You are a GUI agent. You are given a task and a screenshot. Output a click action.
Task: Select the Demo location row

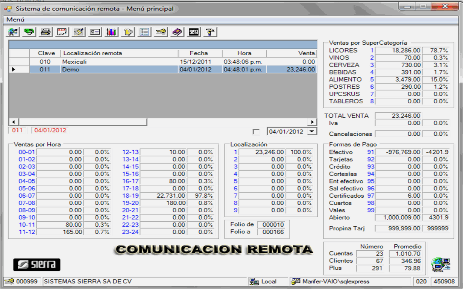[x=71, y=69]
